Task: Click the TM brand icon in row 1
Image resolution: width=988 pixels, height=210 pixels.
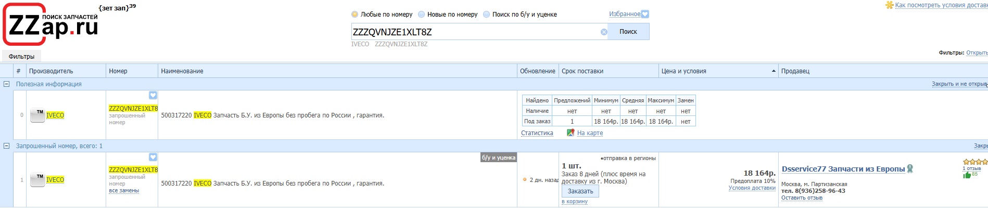Action: coord(37,180)
